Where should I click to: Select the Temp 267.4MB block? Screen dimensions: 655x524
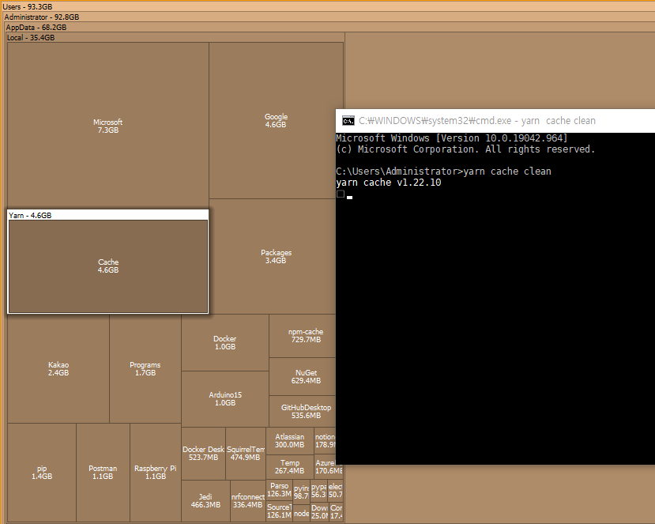point(289,467)
